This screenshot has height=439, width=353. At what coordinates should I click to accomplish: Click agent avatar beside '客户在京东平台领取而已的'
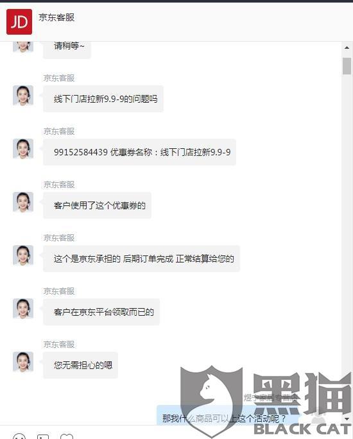pos(23,309)
